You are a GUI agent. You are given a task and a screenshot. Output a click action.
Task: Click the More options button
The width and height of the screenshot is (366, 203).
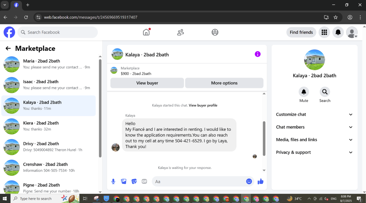(x=224, y=83)
